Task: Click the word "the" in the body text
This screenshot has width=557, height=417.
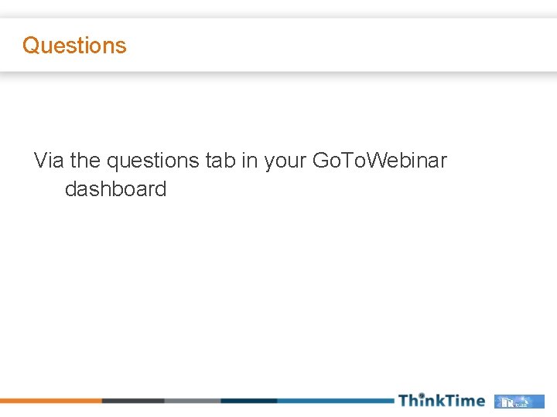Action: point(86,161)
